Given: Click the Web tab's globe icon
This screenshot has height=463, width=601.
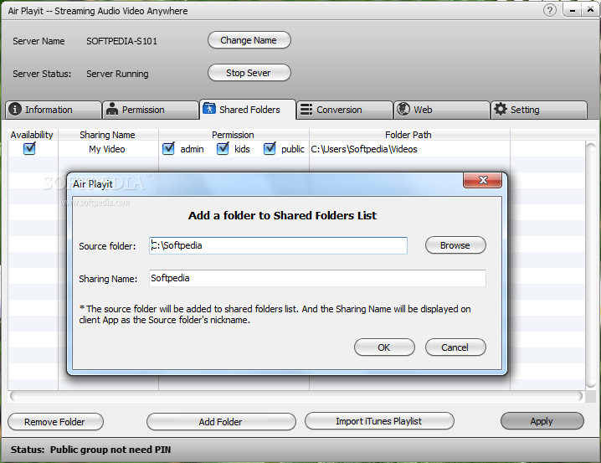Looking at the screenshot, I should click(403, 109).
